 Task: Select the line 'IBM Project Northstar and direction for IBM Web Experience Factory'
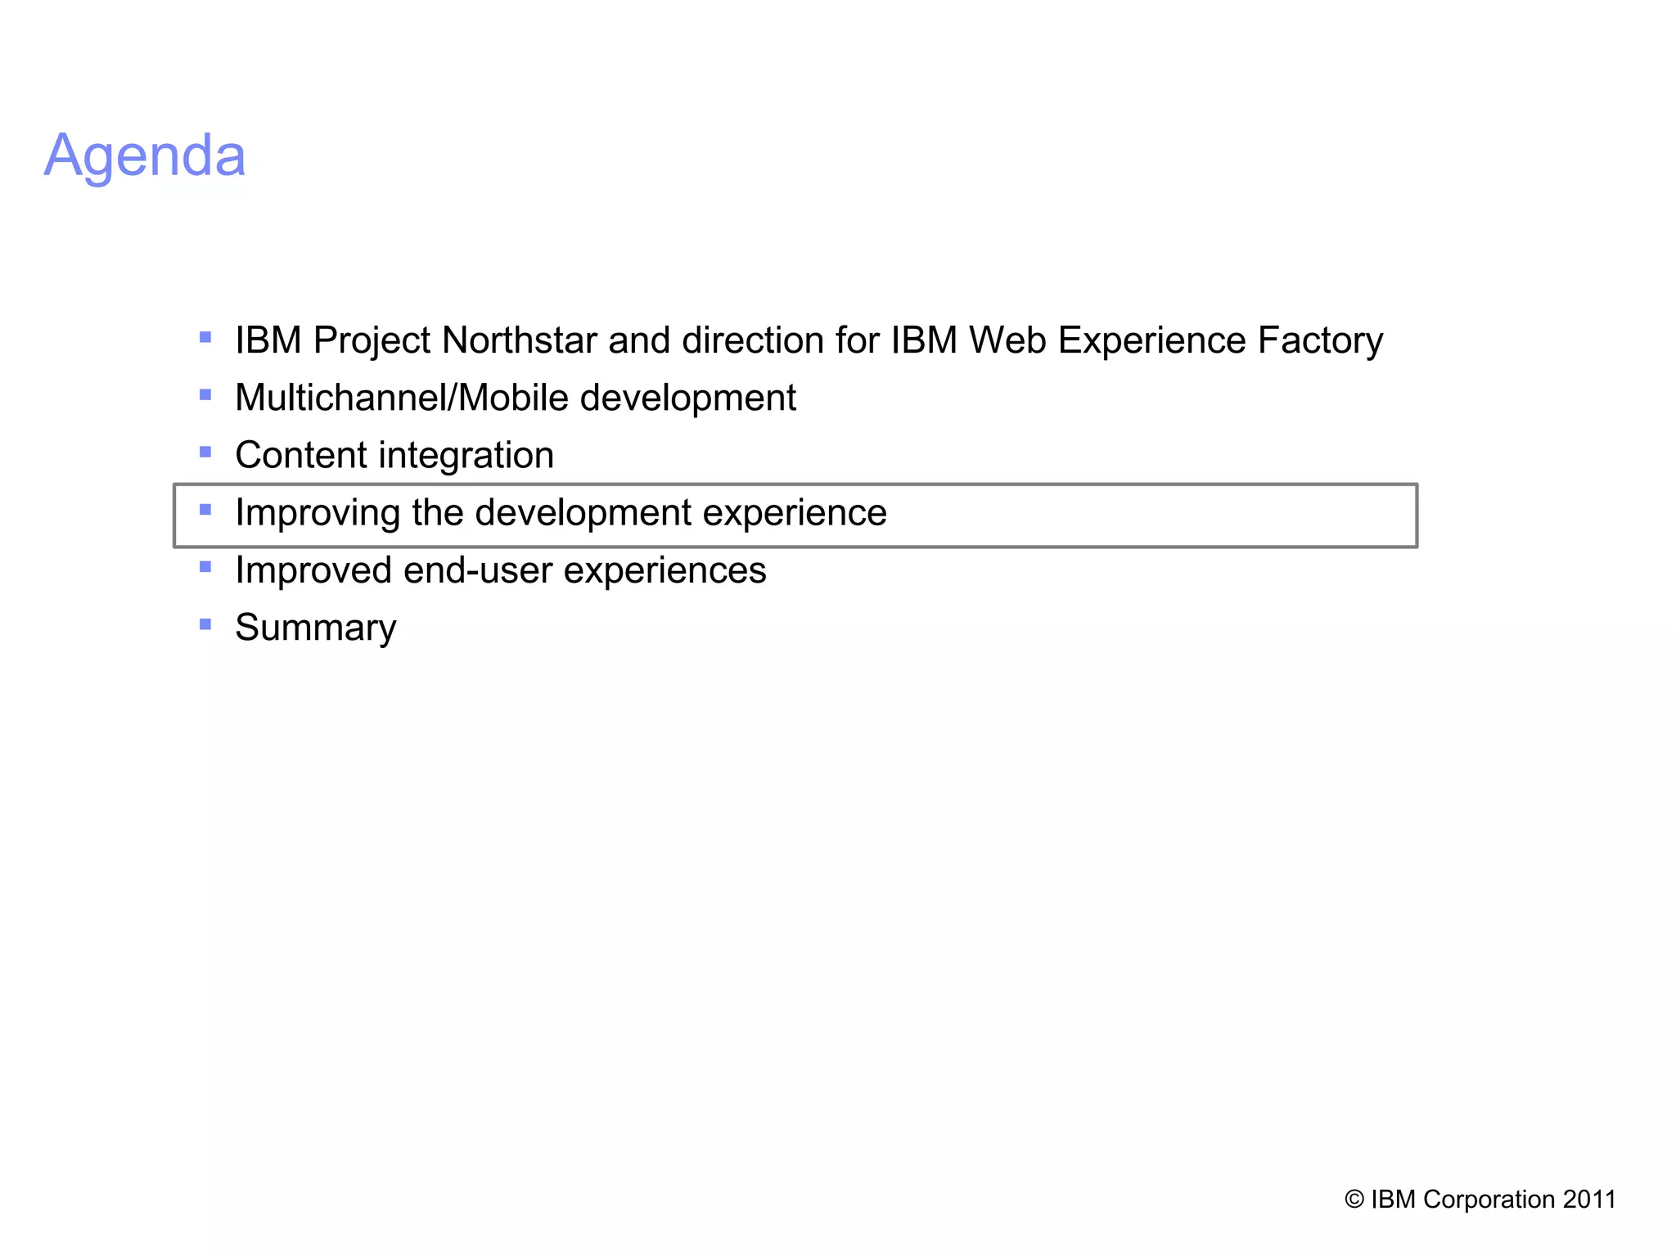tap(809, 340)
